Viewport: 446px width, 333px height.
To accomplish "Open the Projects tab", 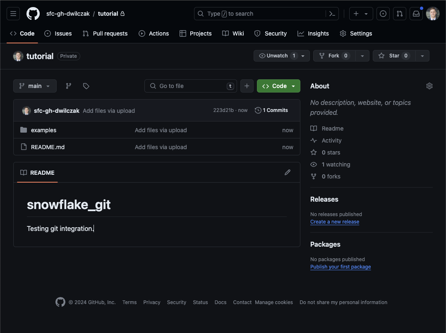I will tap(195, 33).
